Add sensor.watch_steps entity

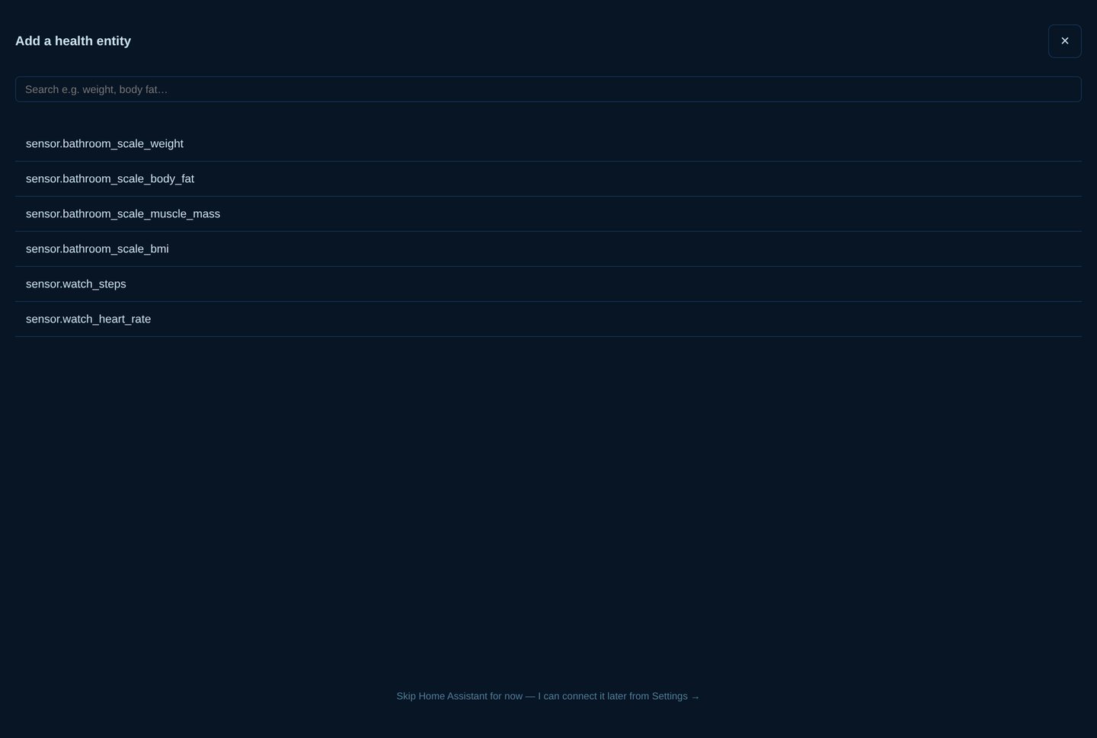point(548,284)
